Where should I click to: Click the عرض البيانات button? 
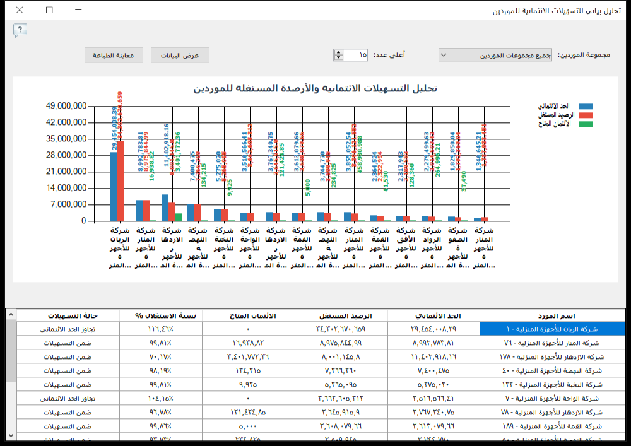pyautogui.click(x=180, y=55)
